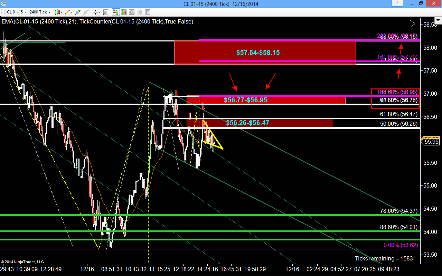442x276 pixels.
Task: Click the zoom out magnifier icon
Action: tap(86, 12)
